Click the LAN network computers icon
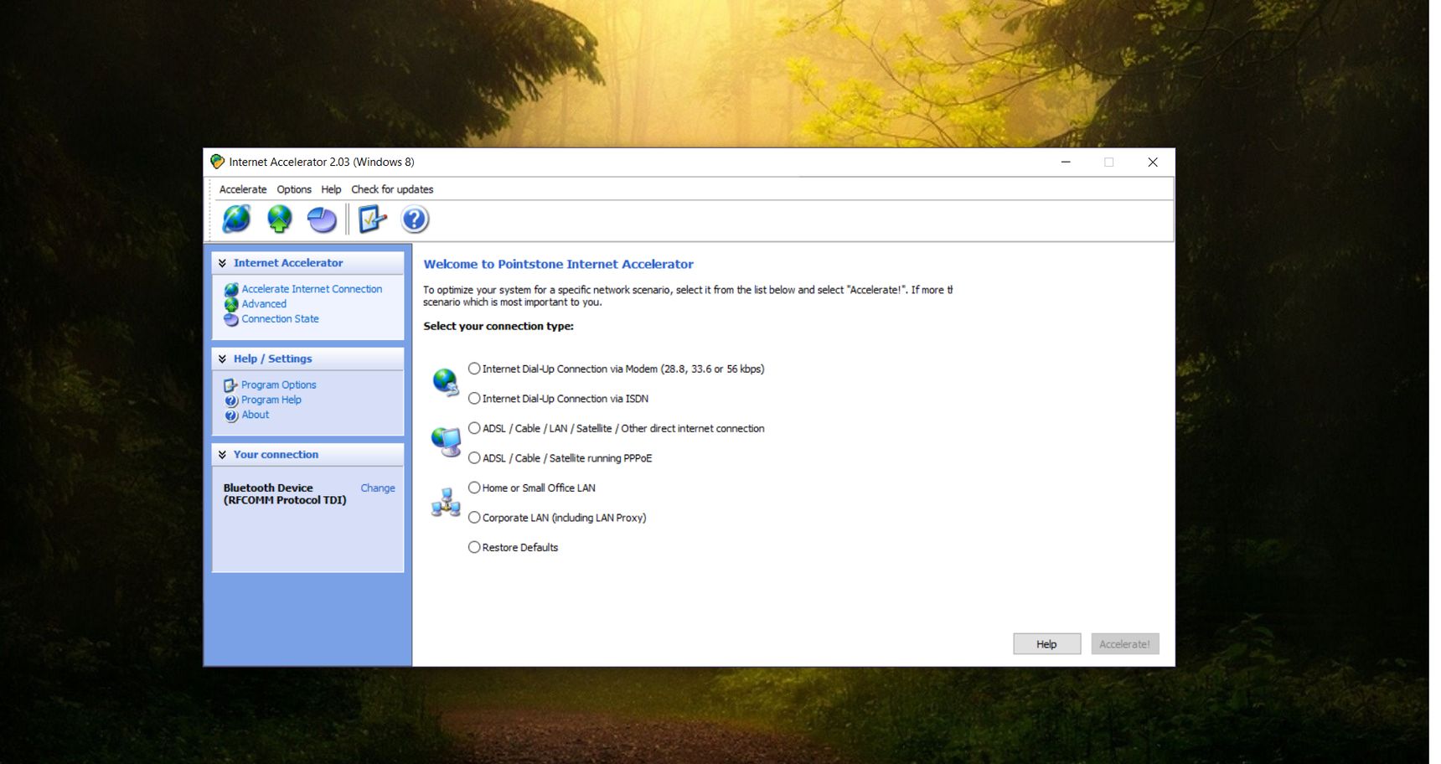The width and height of the screenshot is (1441, 764). pos(446,503)
